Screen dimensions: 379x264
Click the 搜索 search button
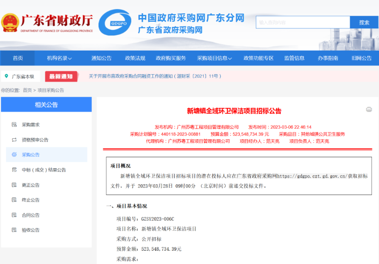[x=364, y=22]
